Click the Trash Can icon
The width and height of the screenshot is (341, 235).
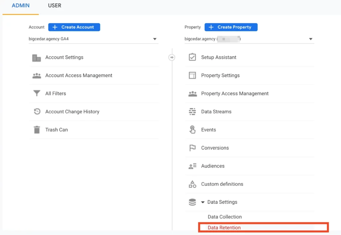(x=37, y=130)
